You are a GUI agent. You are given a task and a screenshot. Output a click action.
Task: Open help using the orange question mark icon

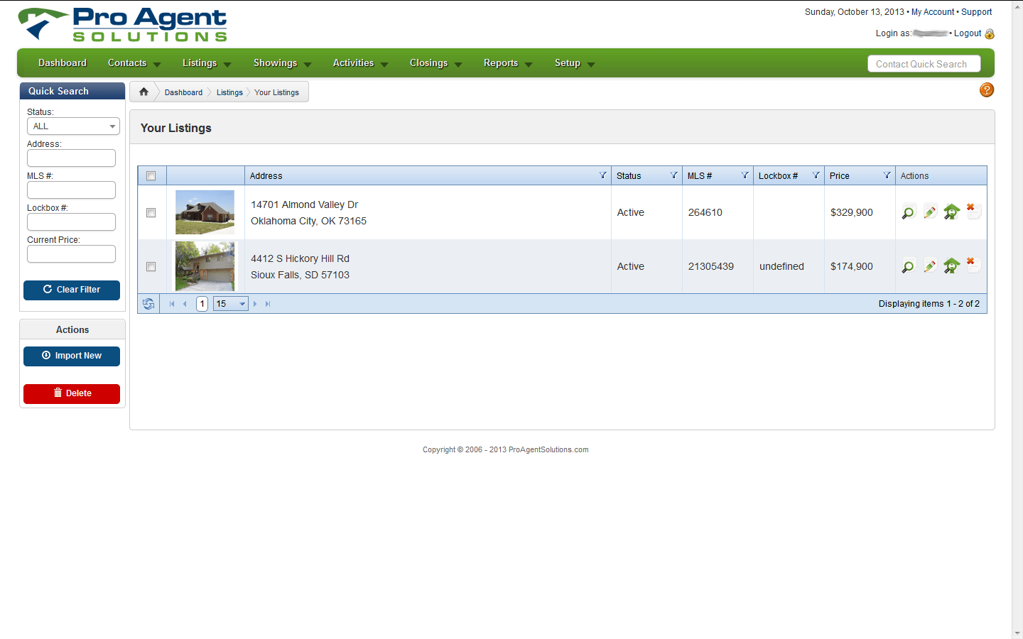[986, 90]
